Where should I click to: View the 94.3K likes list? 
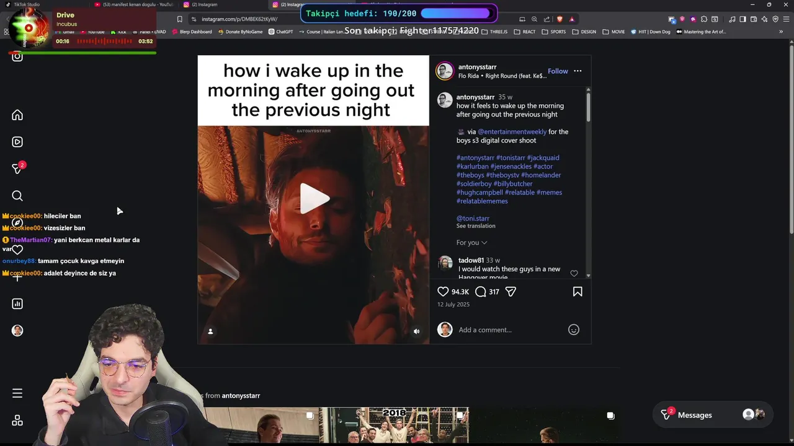(x=460, y=292)
